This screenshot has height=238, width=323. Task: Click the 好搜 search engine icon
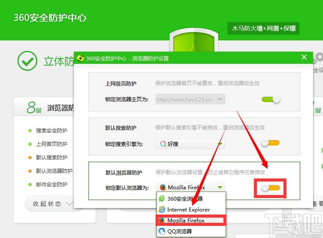[x=163, y=144]
